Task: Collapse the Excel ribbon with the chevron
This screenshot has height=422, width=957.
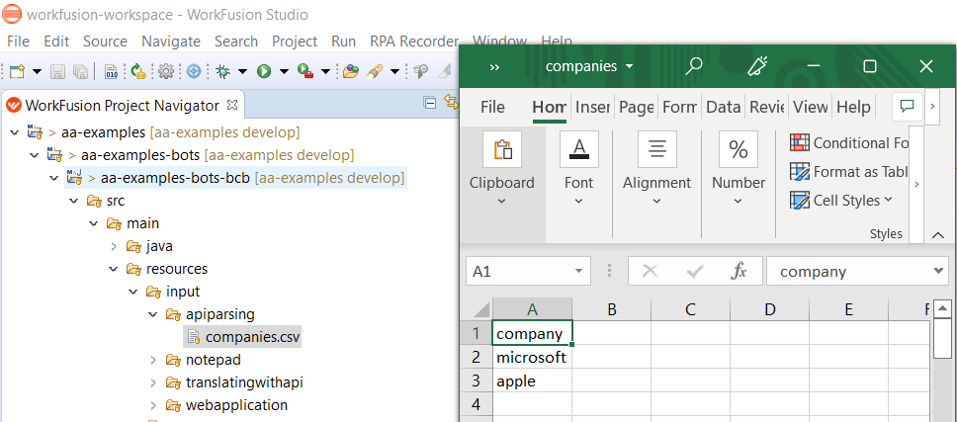Action: click(x=938, y=234)
